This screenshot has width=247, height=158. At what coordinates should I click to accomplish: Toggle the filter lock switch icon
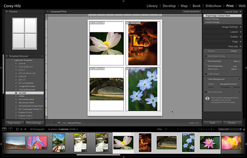244,129
